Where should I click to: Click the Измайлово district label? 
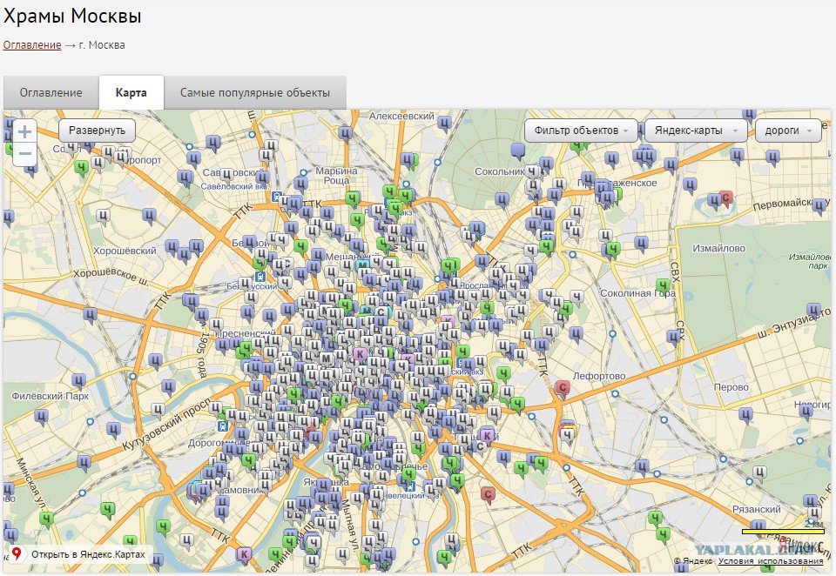(x=718, y=248)
